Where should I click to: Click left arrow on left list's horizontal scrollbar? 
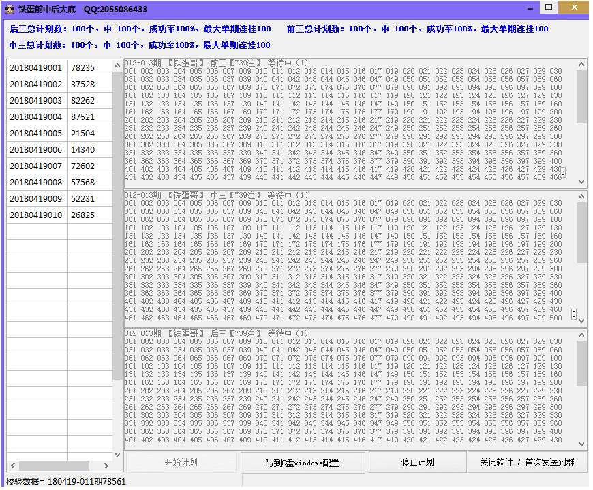[x=12, y=465]
